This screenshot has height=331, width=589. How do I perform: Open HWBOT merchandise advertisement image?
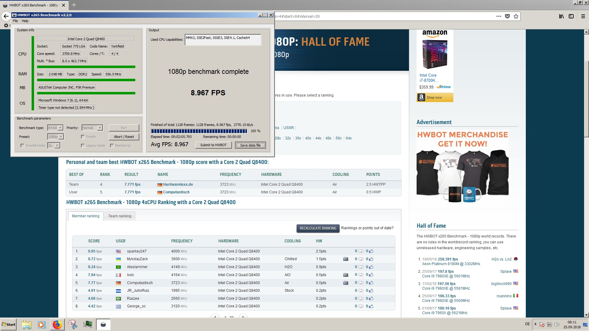(463, 167)
